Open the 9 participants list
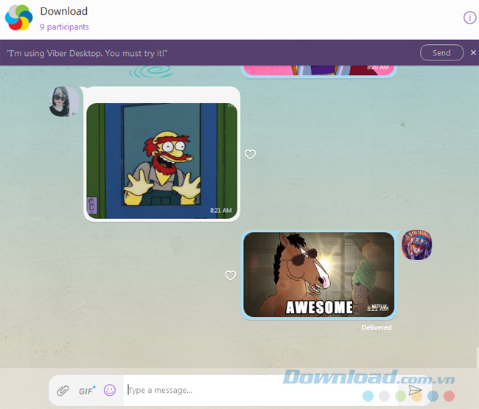 point(64,27)
